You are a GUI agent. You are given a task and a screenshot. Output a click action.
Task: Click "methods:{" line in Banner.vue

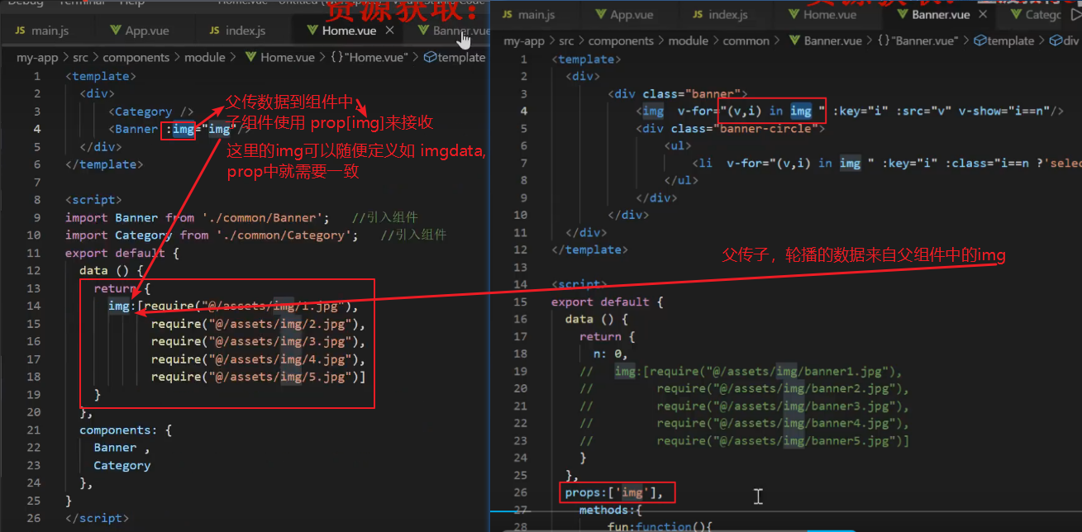pos(610,510)
